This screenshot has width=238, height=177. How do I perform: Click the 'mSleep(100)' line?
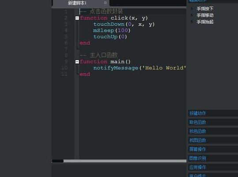112,31
